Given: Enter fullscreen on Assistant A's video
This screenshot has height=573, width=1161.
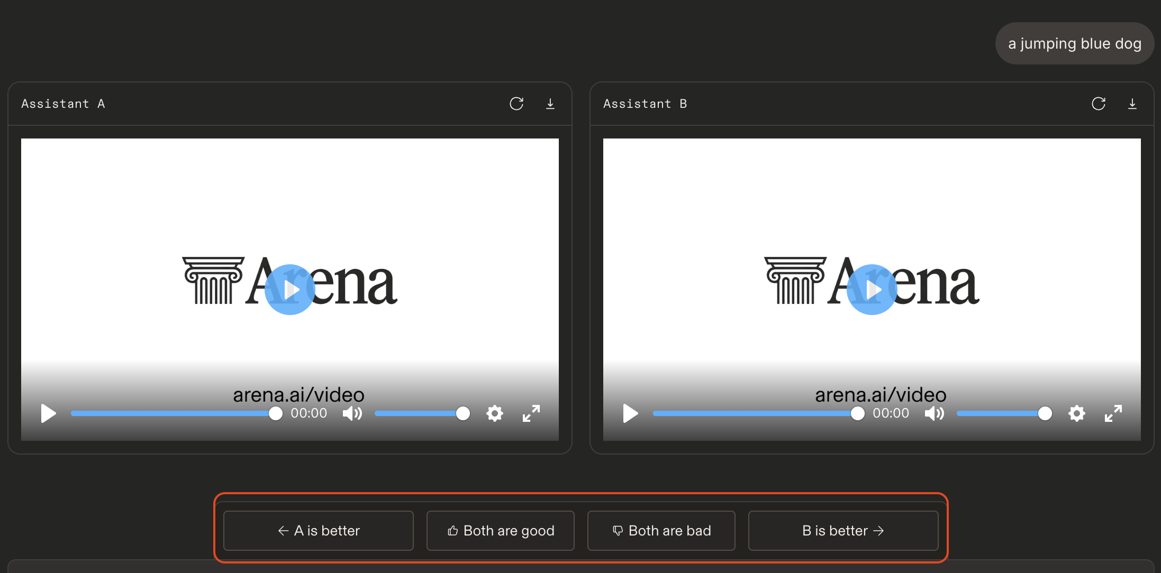Looking at the screenshot, I should 531,413.
